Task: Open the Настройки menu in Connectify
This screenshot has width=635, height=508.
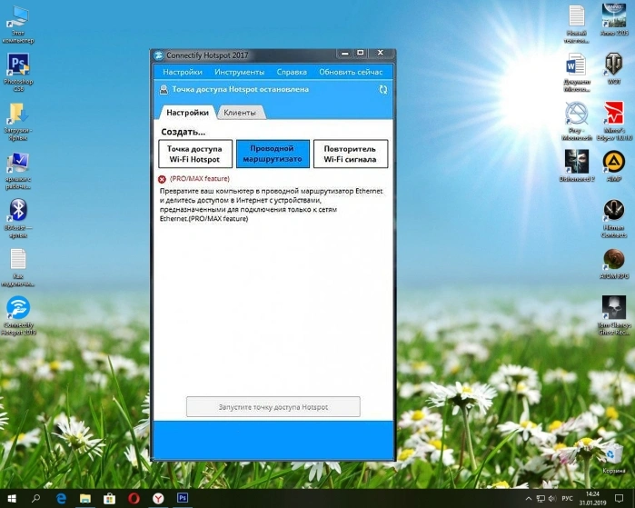Action: [x=183, y=72]
